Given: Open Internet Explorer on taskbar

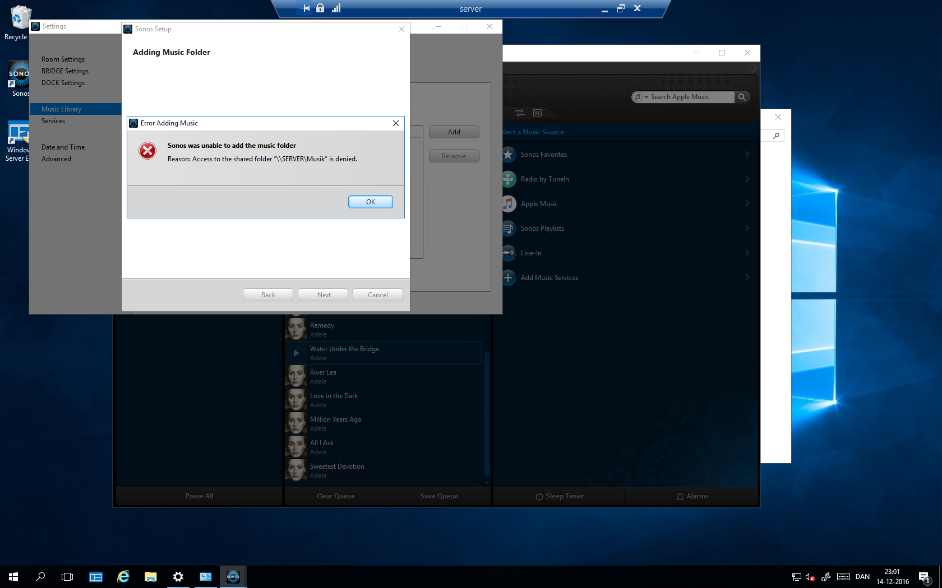Looking at the screenshot, I should click(123, 577).
